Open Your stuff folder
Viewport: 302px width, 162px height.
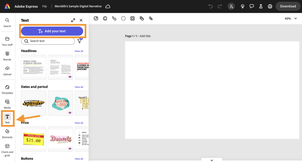click(x=7, y=41)
